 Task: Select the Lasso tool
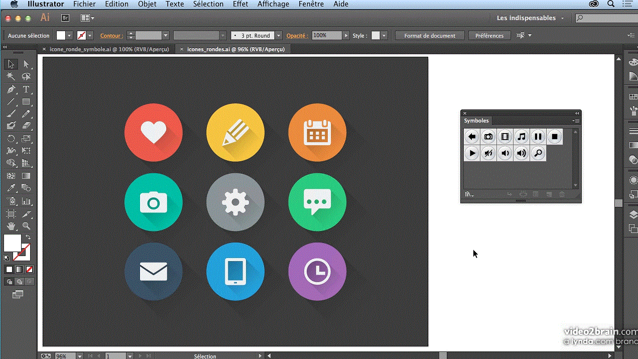pyautogui.click(x=26, y=76)
